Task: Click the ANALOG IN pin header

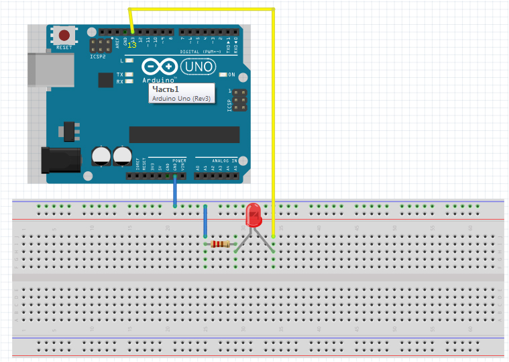Action: 217,176
